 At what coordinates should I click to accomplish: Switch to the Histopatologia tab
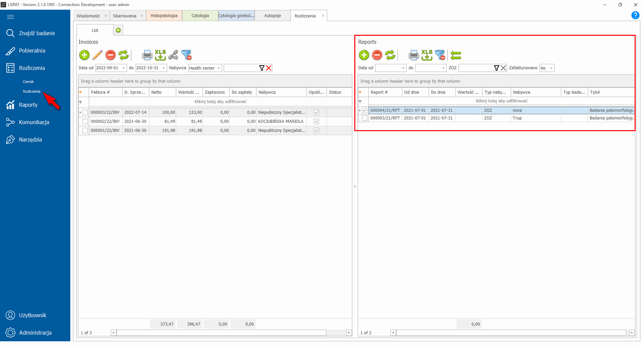[x=164, y=16]
